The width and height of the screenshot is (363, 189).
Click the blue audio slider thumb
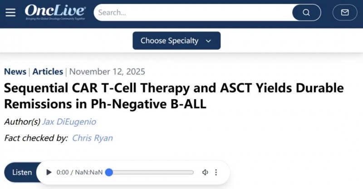pos(109,172)
